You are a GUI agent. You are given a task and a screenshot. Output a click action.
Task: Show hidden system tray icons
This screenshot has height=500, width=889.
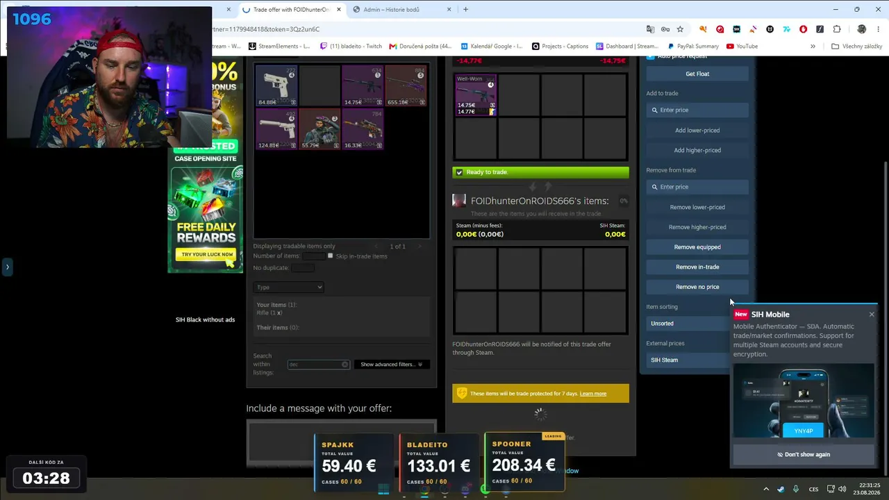(x=766, y=489)
